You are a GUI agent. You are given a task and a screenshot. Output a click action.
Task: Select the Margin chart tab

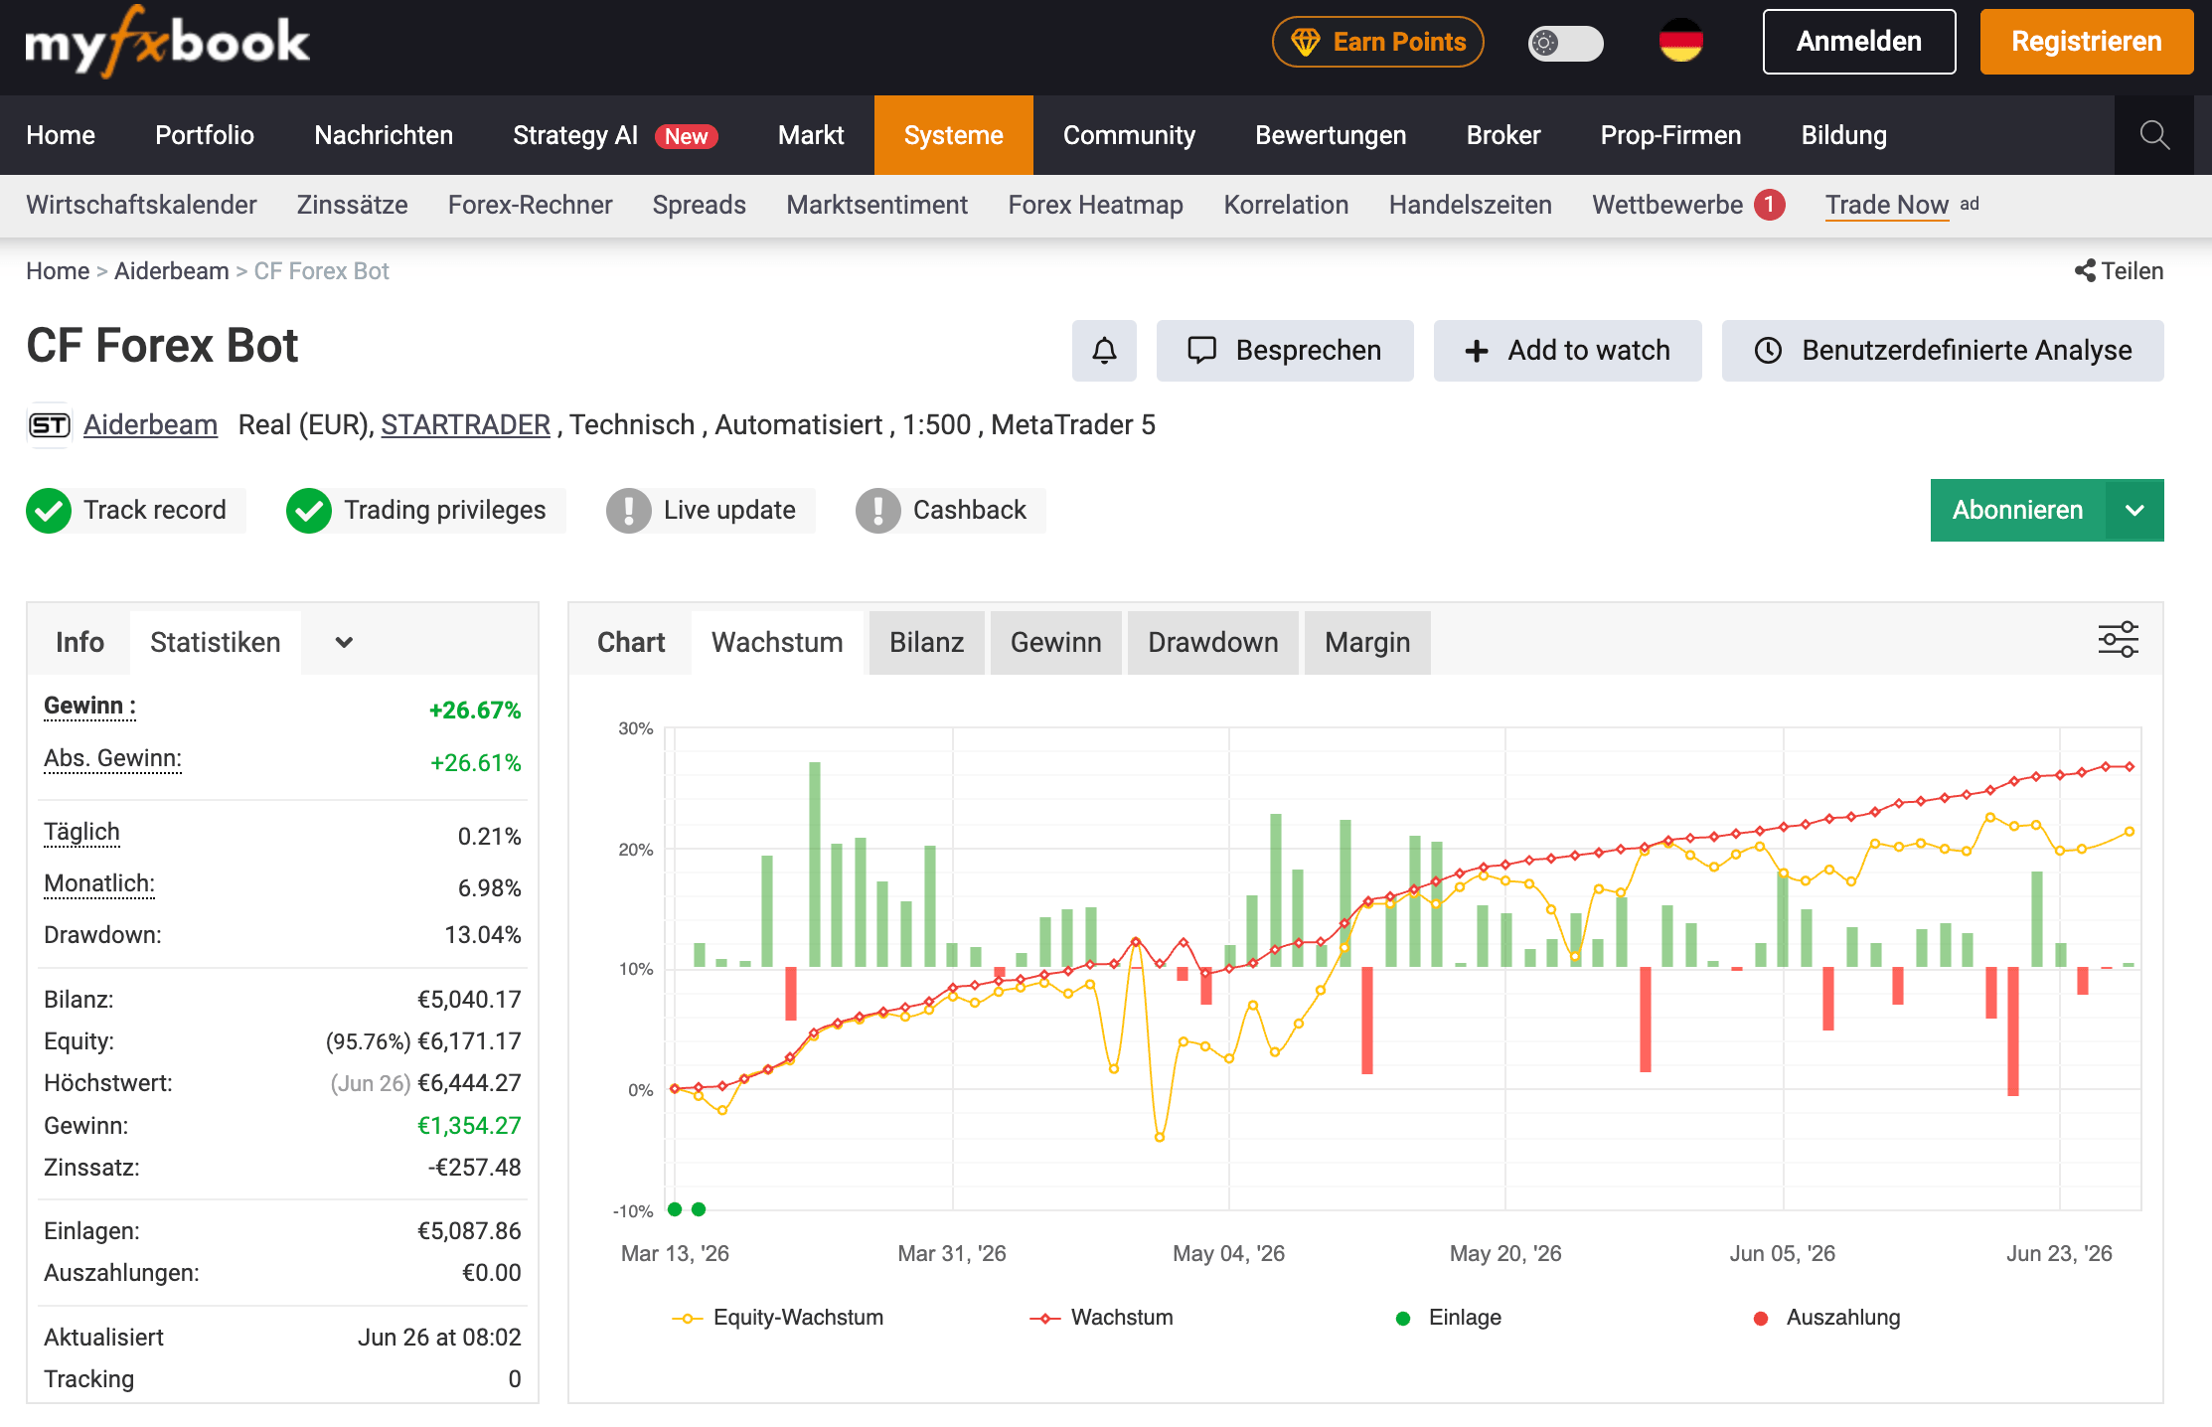1367,643
